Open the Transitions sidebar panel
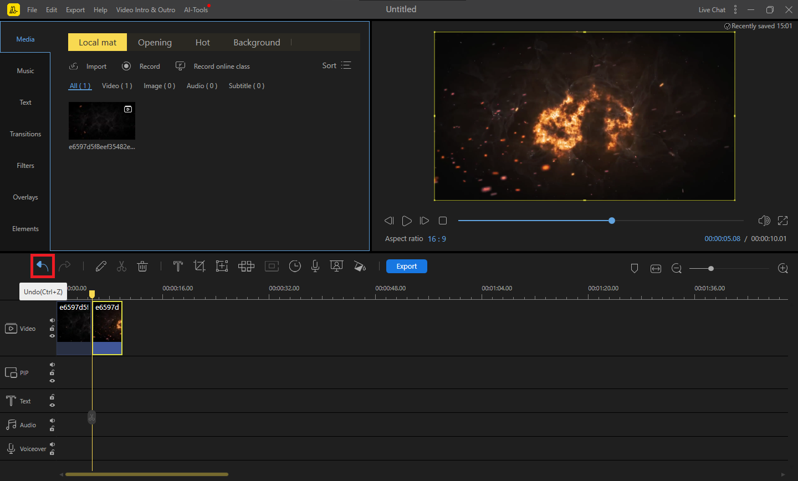Viewport: 798px width, 481px height. click(25, 134)
